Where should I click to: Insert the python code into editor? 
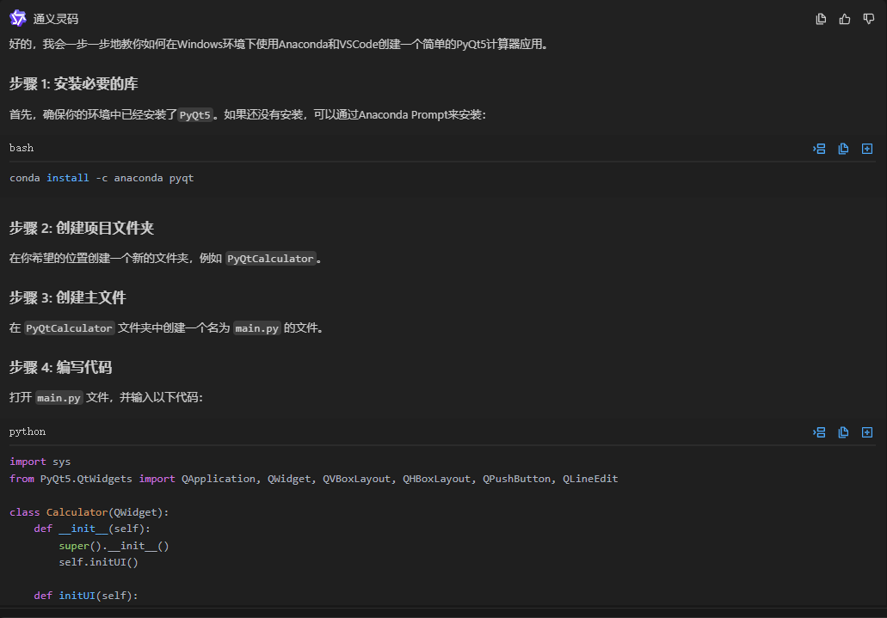819,432
